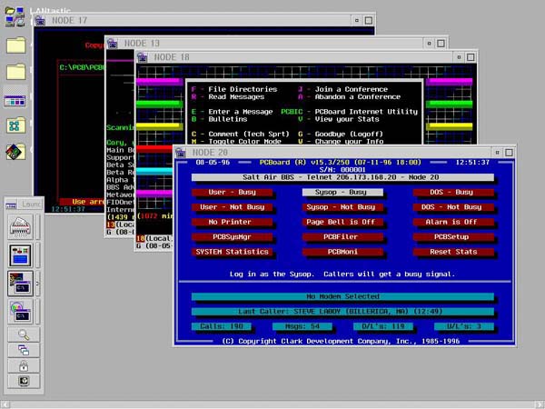Open drawer beside selected command prompt icon
Viewport: 545px width, 409px height.
[37, 284]
